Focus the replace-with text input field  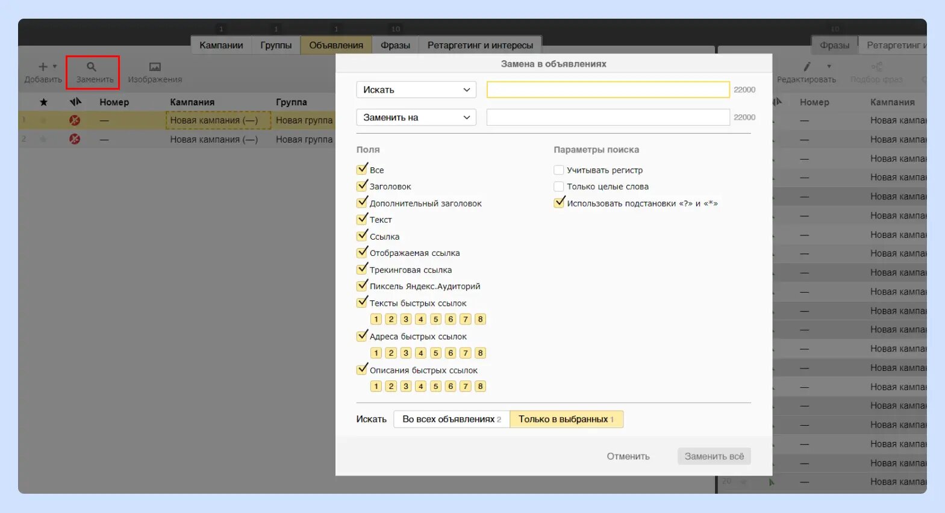(x=608, y=117)
